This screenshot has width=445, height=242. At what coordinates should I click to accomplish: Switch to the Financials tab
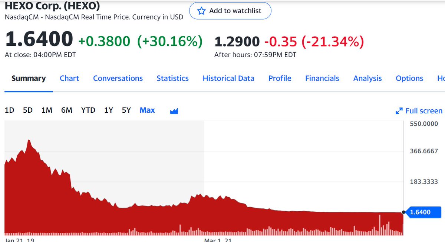[x=322, y=78]
